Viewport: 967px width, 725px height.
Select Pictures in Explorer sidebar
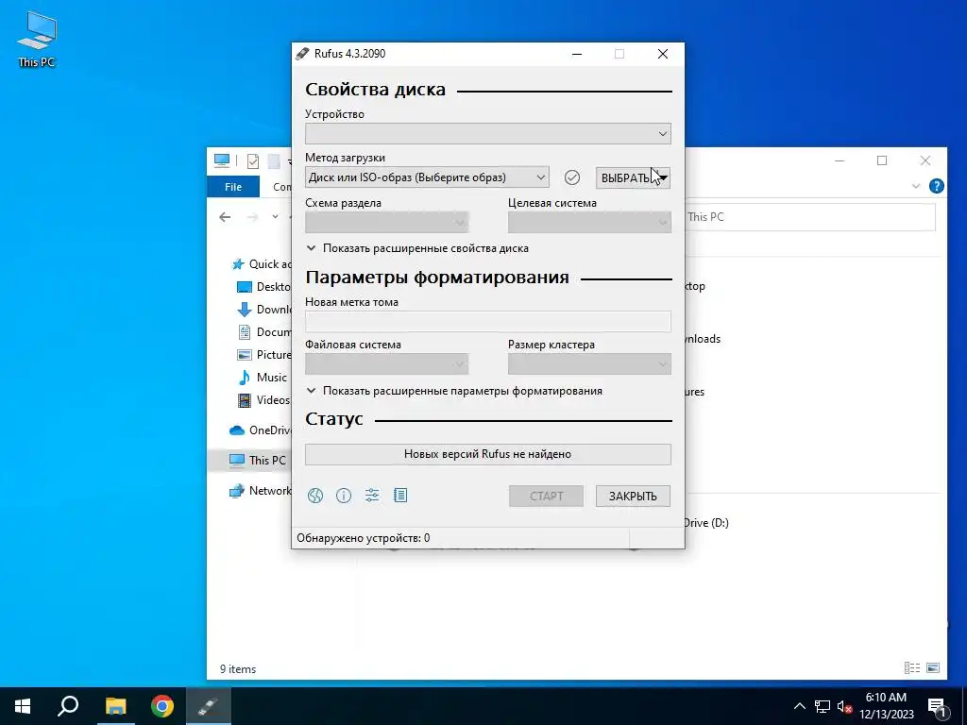pyautogui.click(x=264, y=355)
